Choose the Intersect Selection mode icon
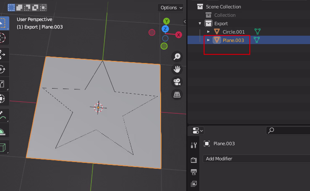This screenshot has height=191, width=310. click(43, 8)
